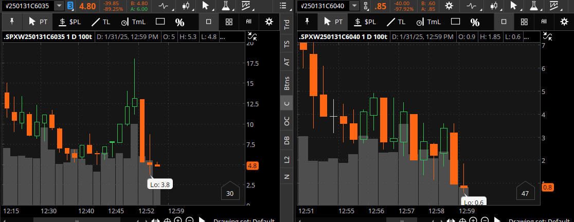Open the L2 sidebar tab

pyautogui.click(x=286, y=159)
